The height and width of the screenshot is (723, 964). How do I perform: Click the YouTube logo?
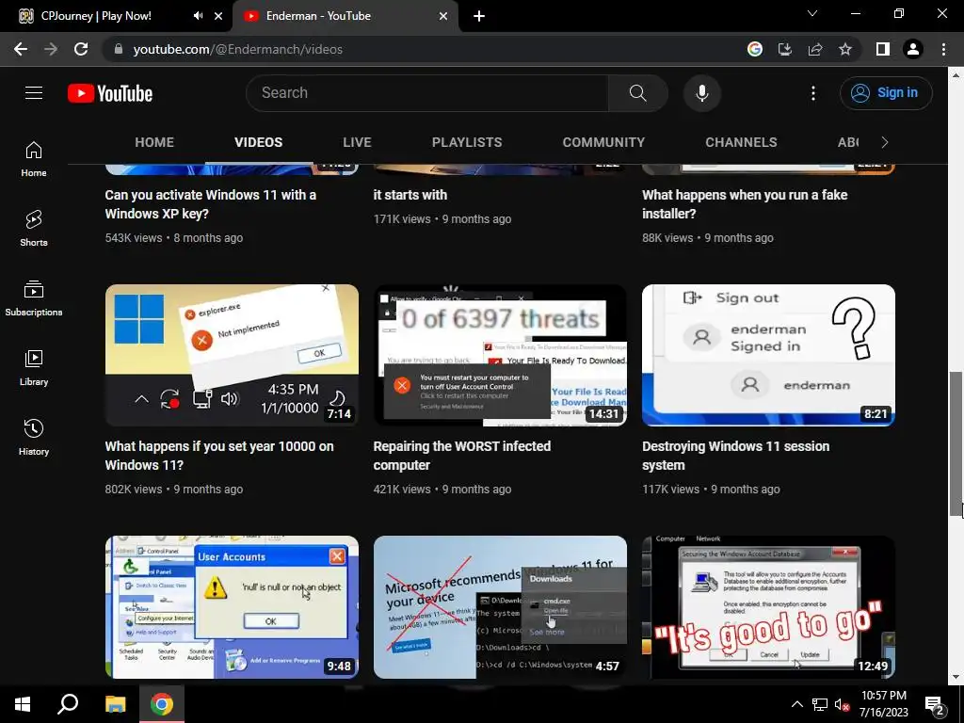pyautogui.click(x=110, y=93)
